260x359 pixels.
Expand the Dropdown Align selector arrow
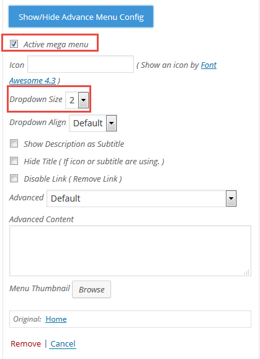pyautogui.click(x=112, y=123)
